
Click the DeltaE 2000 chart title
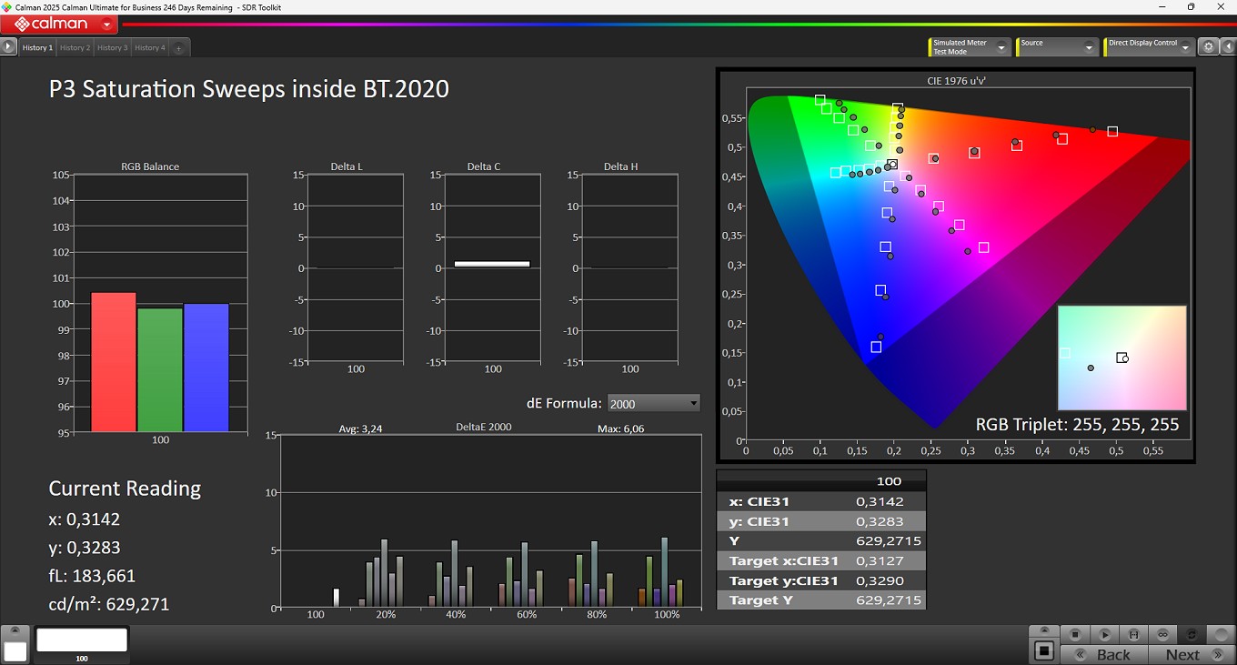pyautogui.click(x=484, y=427)
